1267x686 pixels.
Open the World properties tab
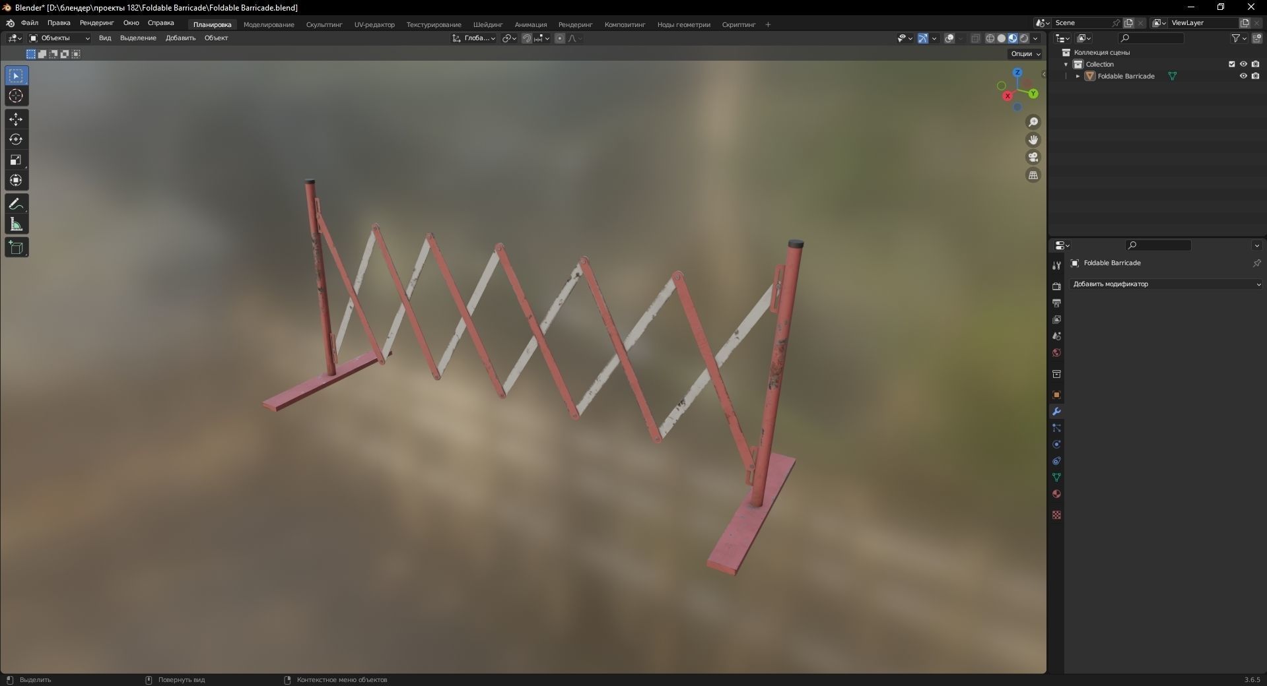click(1056, 353)
